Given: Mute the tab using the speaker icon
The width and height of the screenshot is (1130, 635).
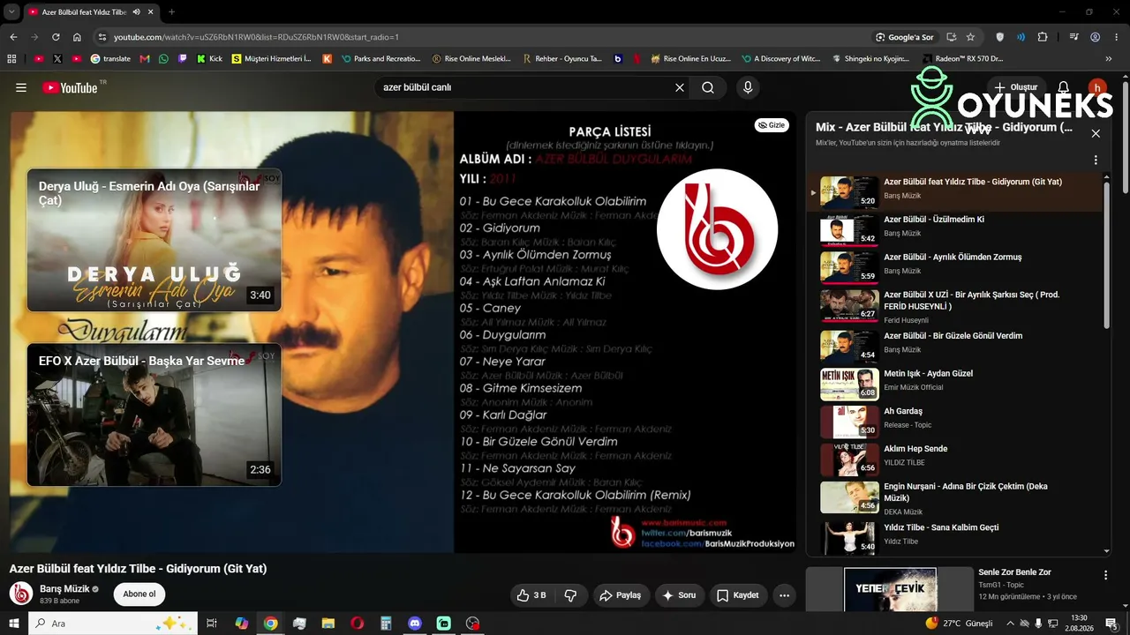Looking at the screenshot, I should pos(136,12).
